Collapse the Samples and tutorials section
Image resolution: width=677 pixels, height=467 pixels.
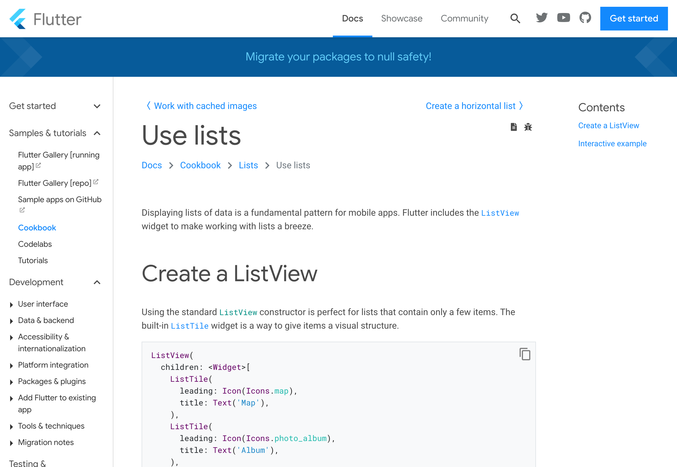[x=97, y=133]
